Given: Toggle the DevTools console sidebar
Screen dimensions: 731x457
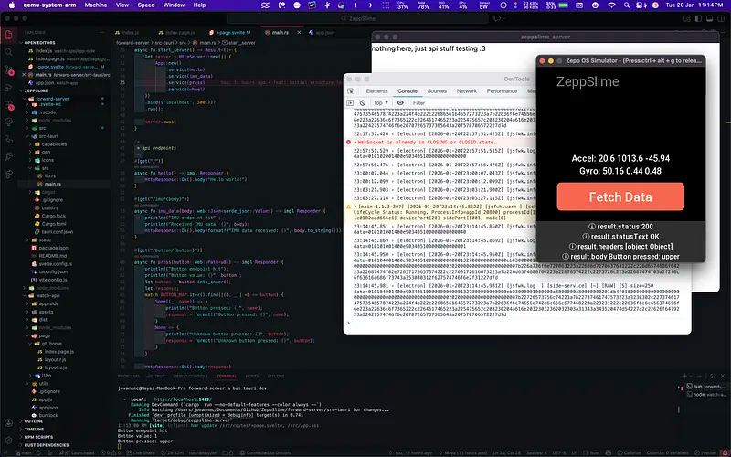Looking at the screenshot, I should tap(351, 103).
